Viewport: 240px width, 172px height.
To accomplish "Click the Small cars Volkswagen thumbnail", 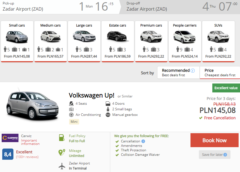I will click(x=17, y=37).
